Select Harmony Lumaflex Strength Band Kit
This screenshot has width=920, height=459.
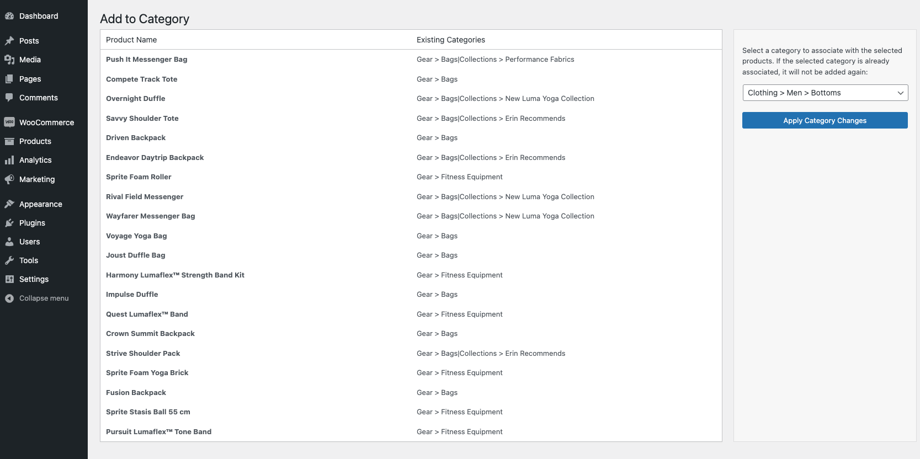coord(175,275)
